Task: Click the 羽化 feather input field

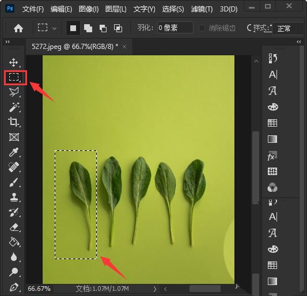Action: pyautogui.click(x=175, y=28)
